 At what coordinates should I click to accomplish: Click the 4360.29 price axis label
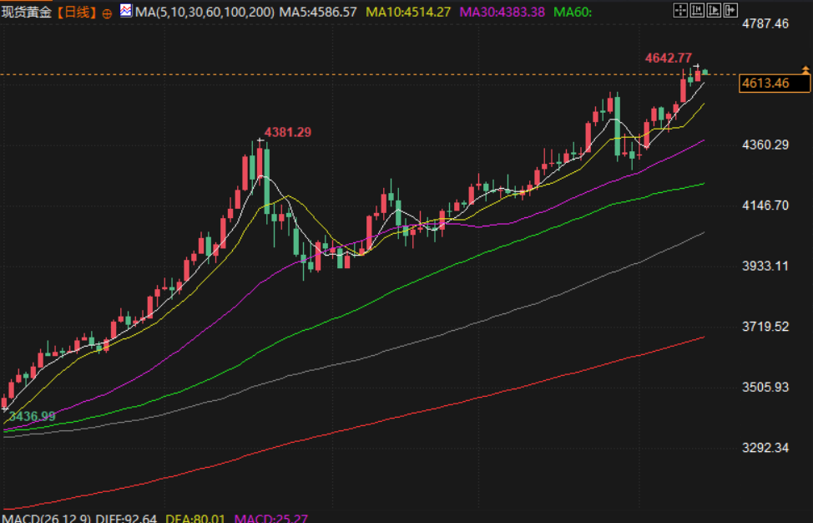pyautogui.click(x=765, y=145)
